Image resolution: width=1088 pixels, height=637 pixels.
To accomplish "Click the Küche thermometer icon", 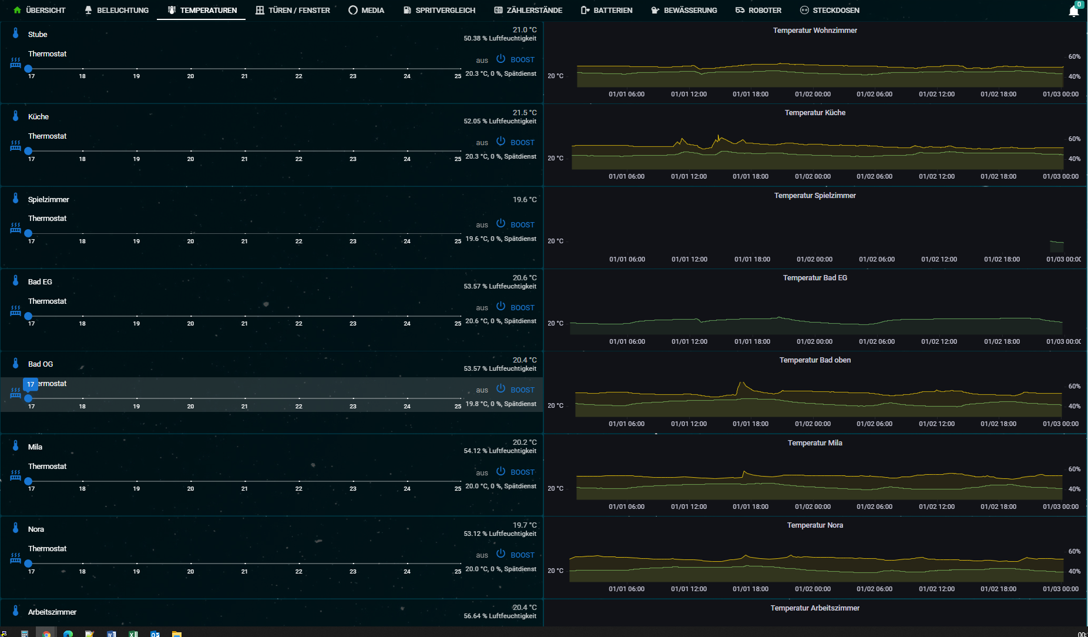I will point(16,116).
